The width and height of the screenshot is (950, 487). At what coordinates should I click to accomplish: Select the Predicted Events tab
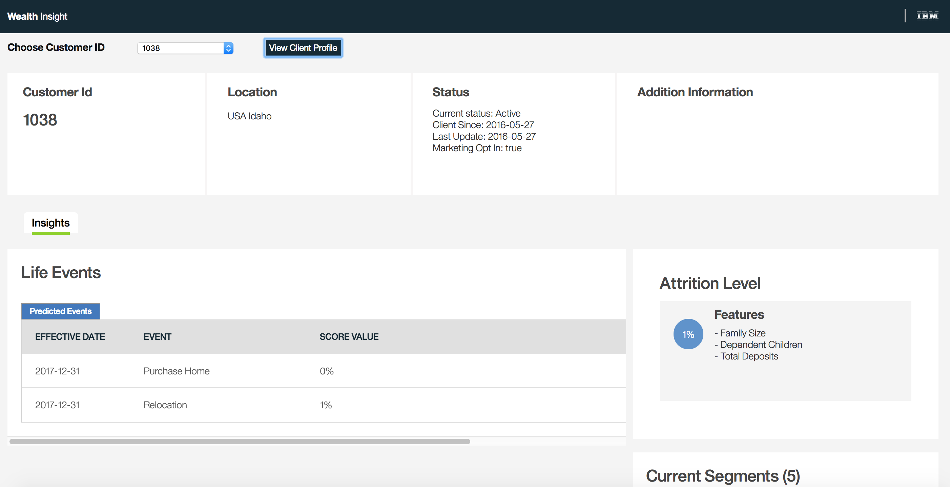[x=61, y=311]
